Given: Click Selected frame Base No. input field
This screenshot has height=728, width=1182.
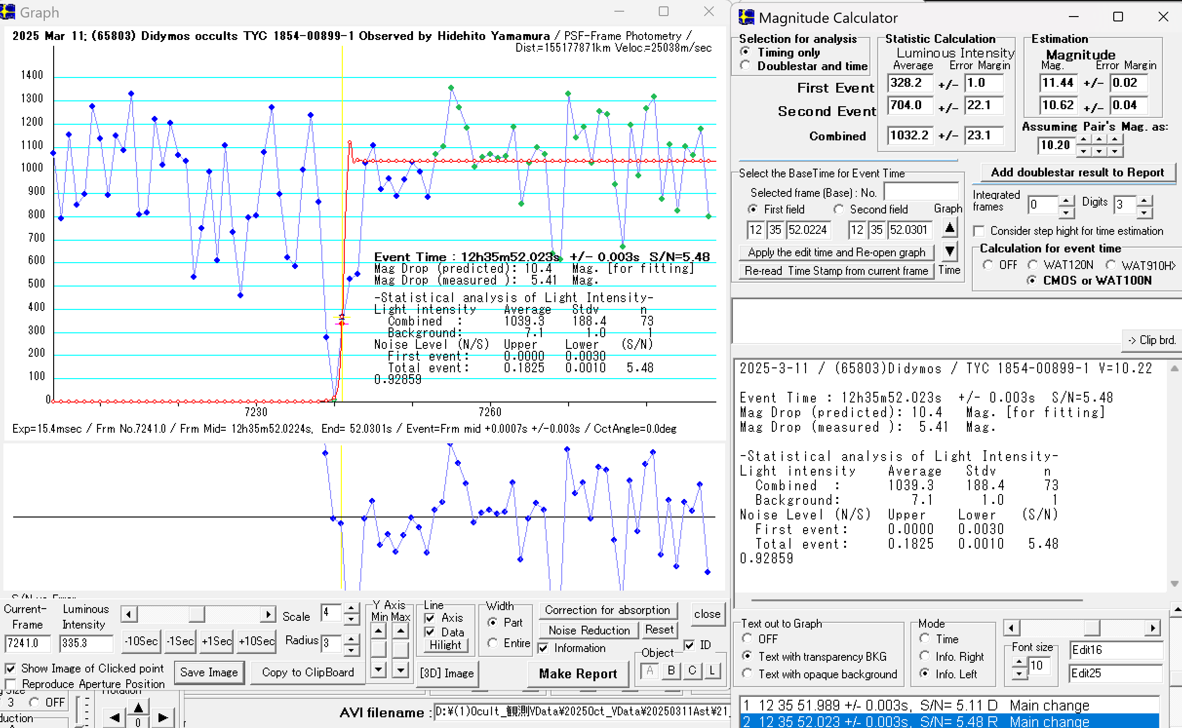Looking at the screenshot, I should click(921, 192).
